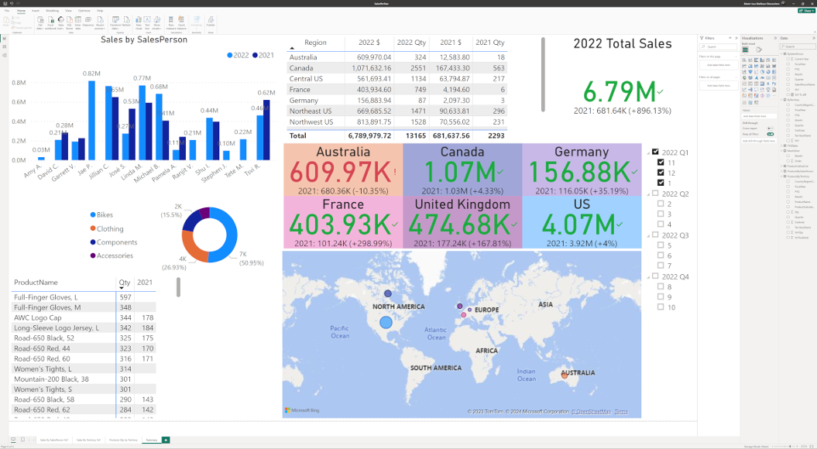Add a new report page with plus button
This screenshot has width=817, height=449.
pos(166,440)
